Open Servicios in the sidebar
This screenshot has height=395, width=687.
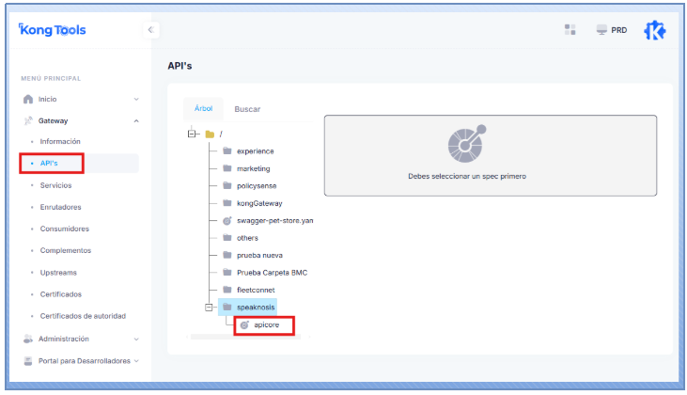(x=55, y=185)
